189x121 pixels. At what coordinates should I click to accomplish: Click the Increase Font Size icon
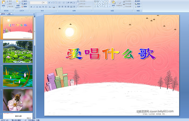click(x=48, y=2)
